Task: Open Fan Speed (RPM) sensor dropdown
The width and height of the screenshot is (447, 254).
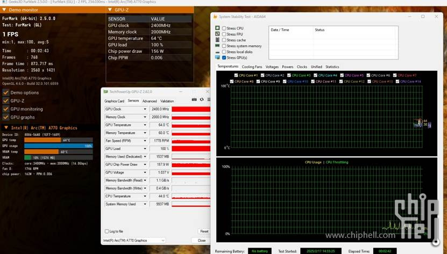Action: [x=145, y=141]
